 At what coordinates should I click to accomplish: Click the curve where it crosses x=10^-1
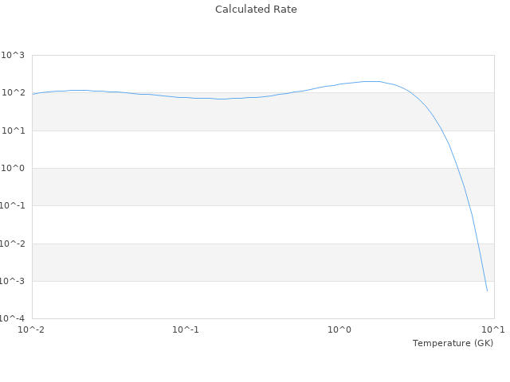[x=186, y=97]
